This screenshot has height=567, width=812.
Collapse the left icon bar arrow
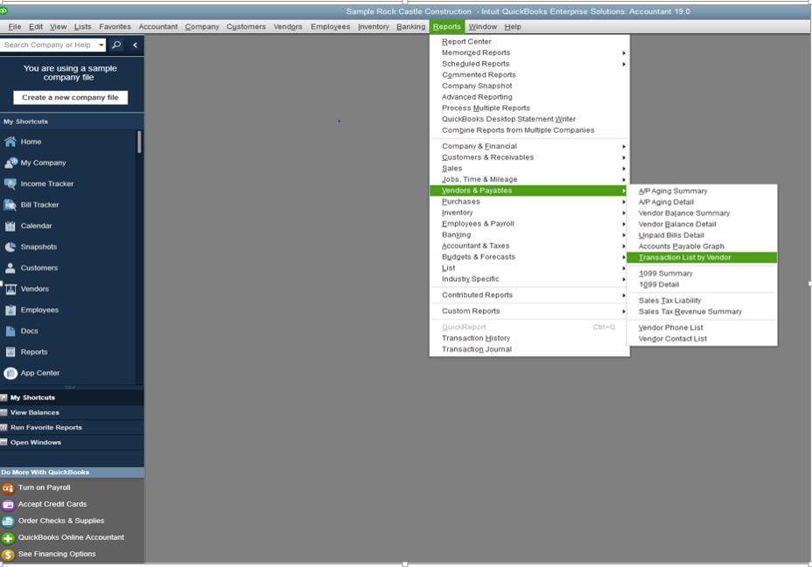(135, 45)
